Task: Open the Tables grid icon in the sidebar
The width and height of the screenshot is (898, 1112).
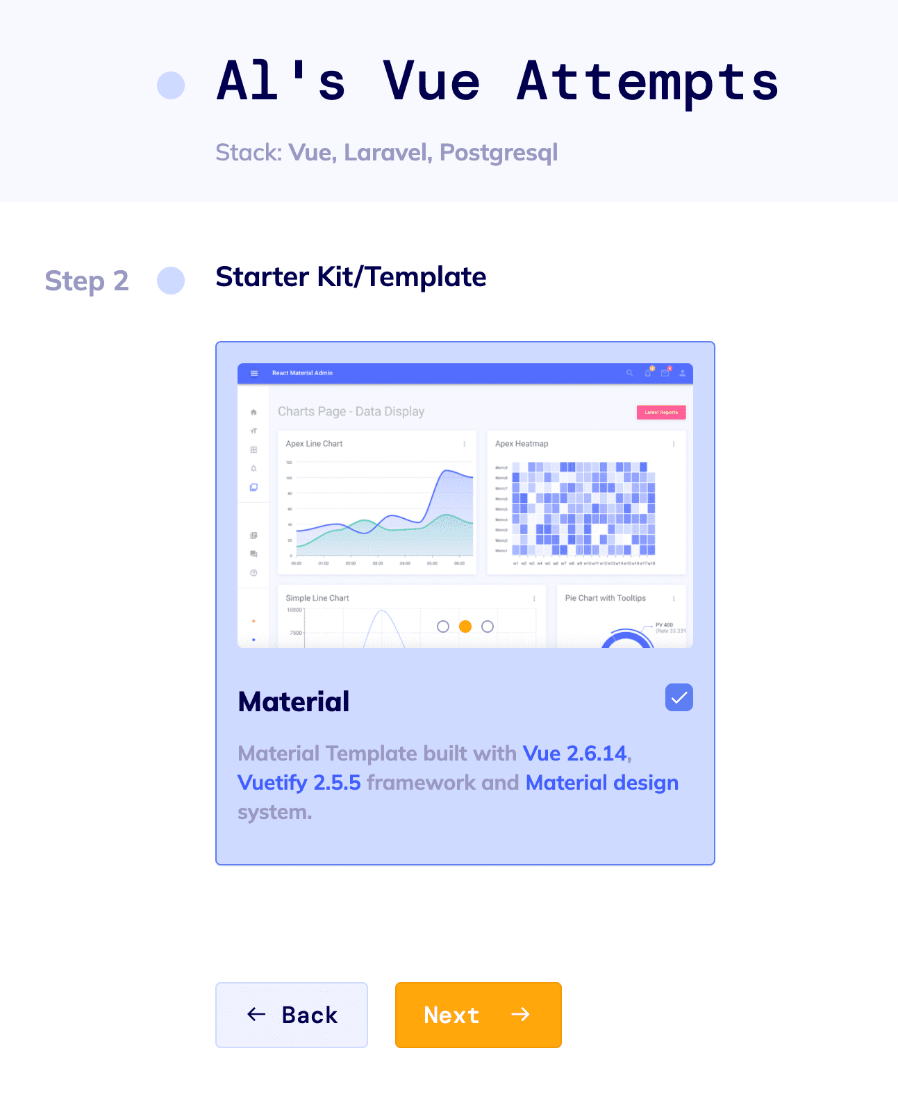Action: click(253, 450)
